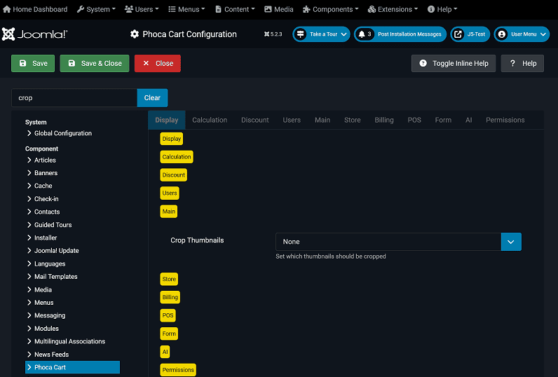This screenshot has height=377, width=558.
Task: Switch to the Calculation tab
Action: 210,120
